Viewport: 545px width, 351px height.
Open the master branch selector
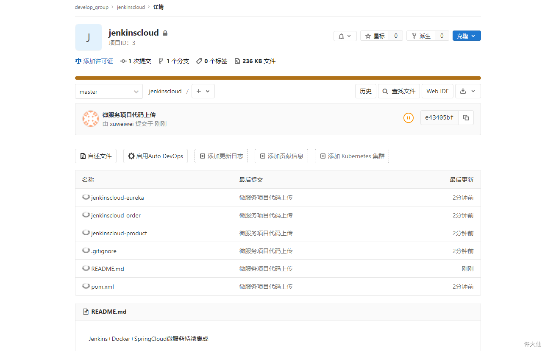(x=109, y=91)
